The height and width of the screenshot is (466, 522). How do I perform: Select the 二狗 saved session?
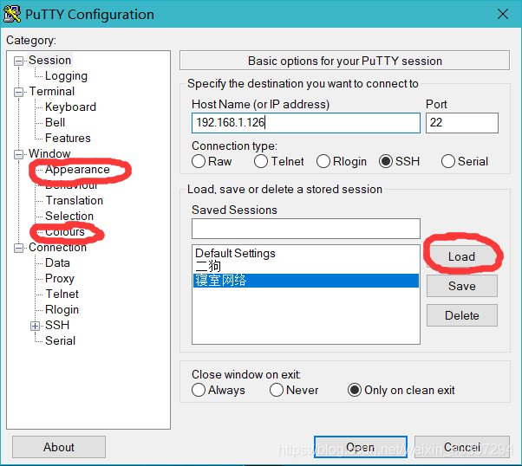click(x=305, y=267)
